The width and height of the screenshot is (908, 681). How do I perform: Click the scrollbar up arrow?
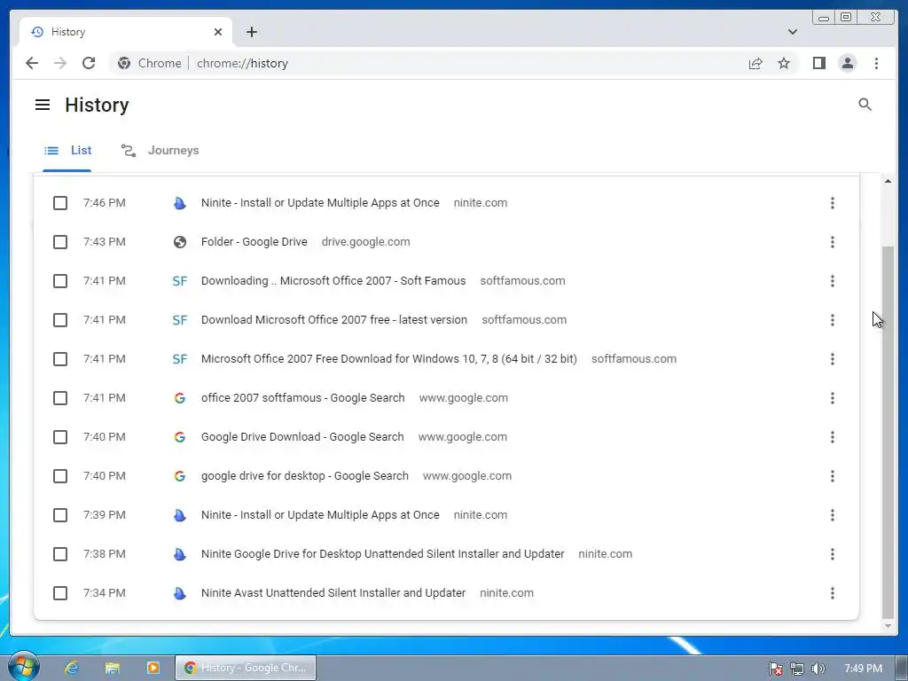tap(888, 181)
